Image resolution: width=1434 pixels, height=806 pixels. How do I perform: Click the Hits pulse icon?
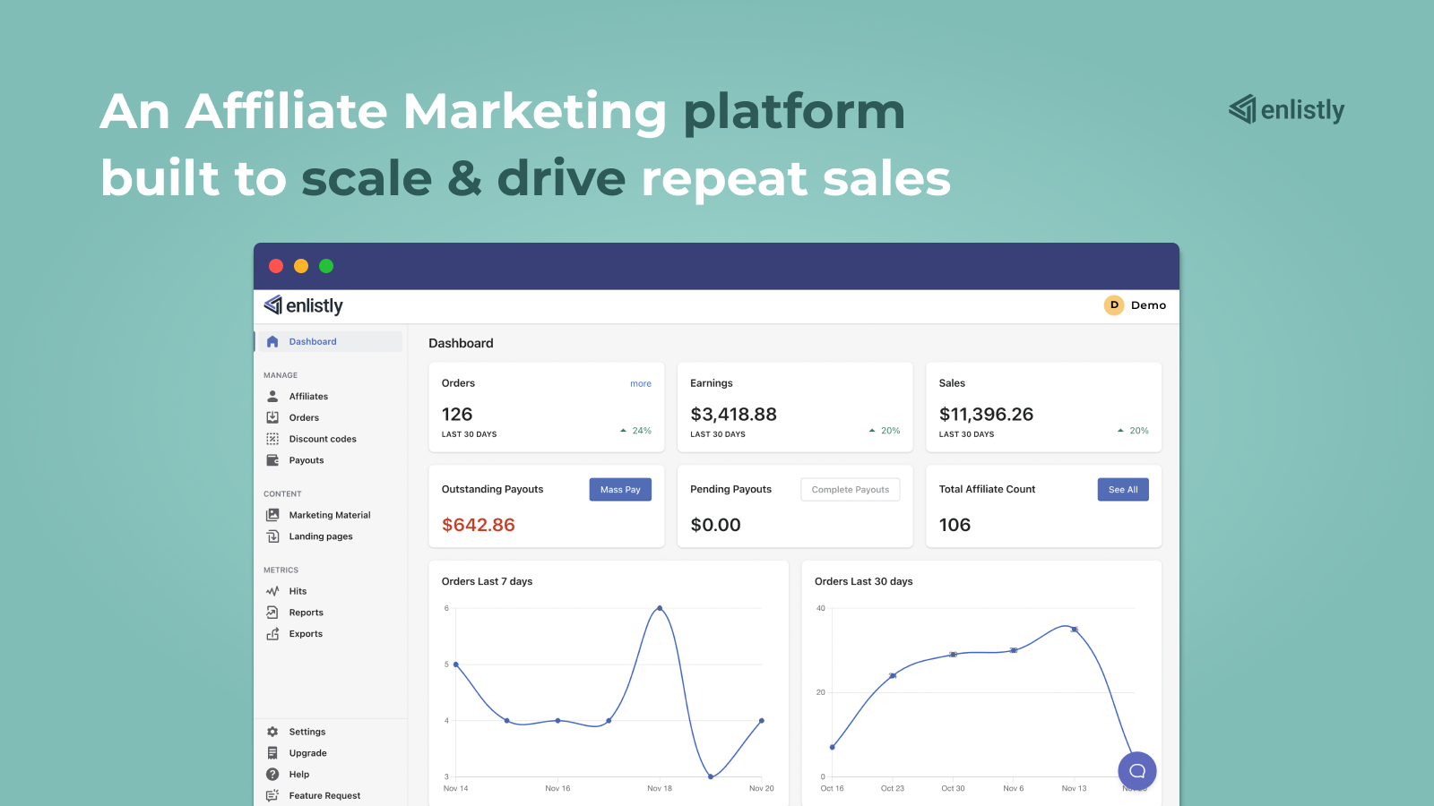tap(272, 591)
